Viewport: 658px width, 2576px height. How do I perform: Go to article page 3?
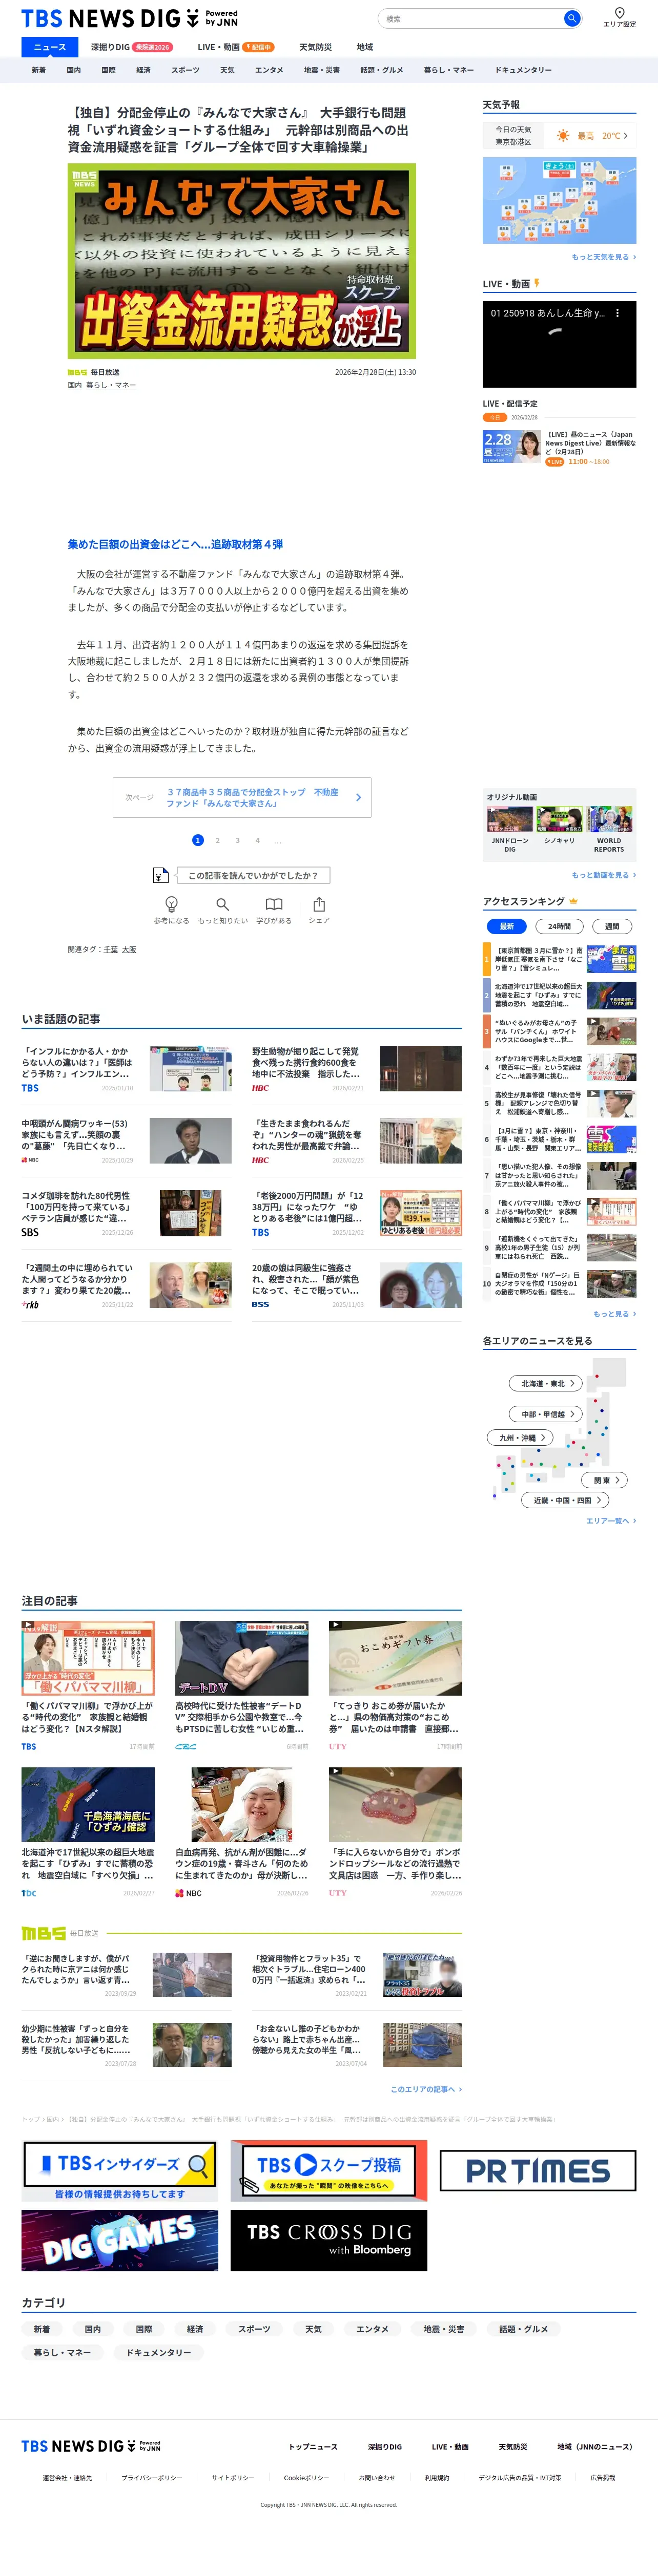[x=237, y=840]
